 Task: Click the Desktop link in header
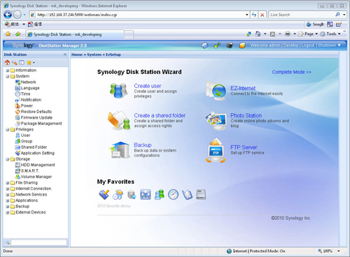(x=290, y=45)
